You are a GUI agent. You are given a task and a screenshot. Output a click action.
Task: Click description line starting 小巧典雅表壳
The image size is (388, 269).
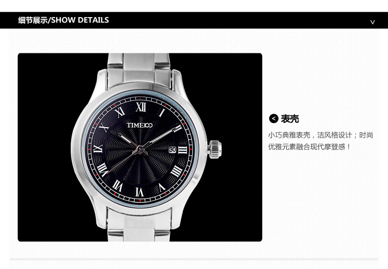click(321, 135)
